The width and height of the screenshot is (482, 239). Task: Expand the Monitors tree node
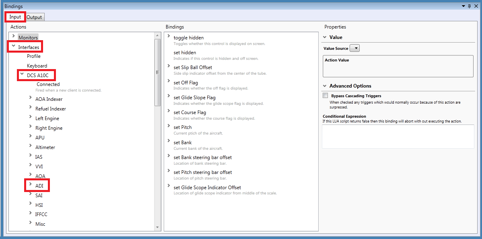click(x=14, y=36)
